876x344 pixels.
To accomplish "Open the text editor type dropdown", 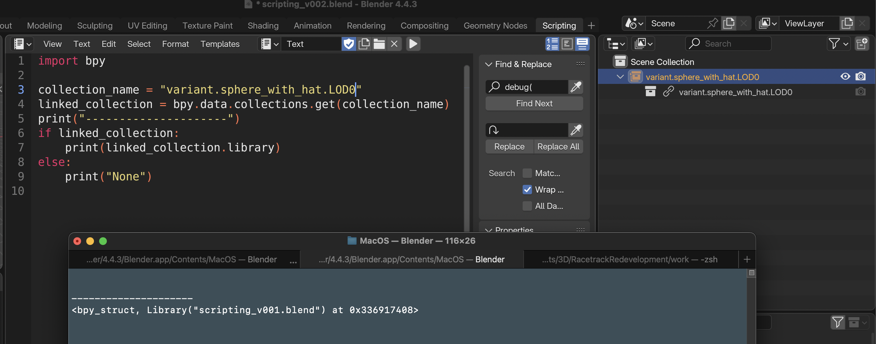I will tap(23, 44).
